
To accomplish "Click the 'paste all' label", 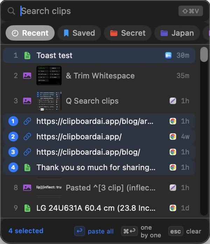I will tap(101, 231).
